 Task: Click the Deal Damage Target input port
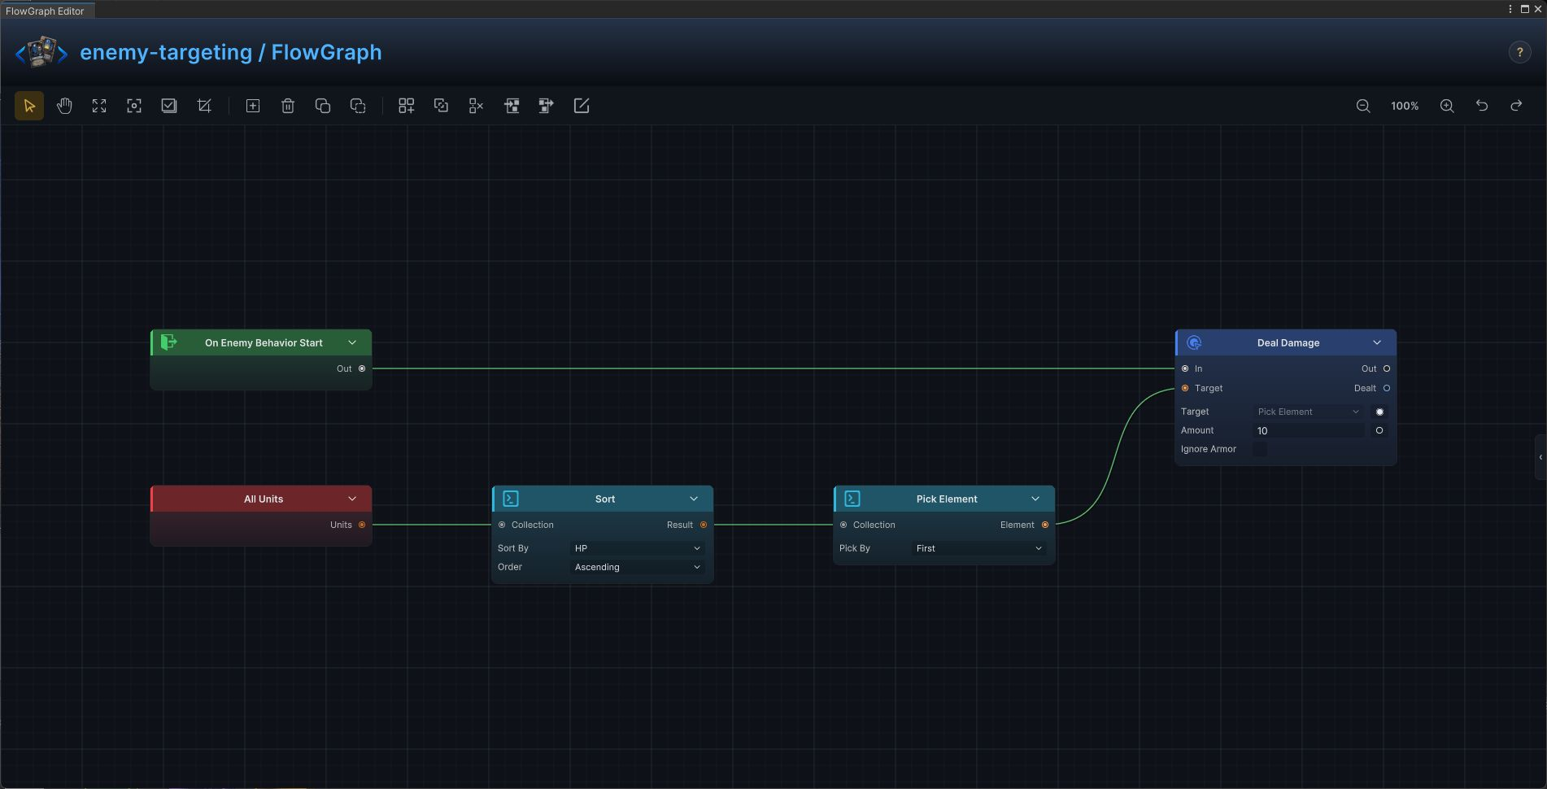1185,388
